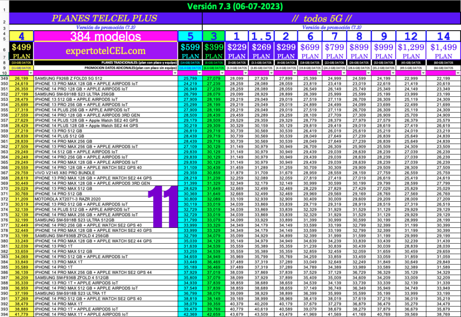Select the '(60-GB) DATOS' cell
Screen dimensions: 461x317
[x=443, y=63]
